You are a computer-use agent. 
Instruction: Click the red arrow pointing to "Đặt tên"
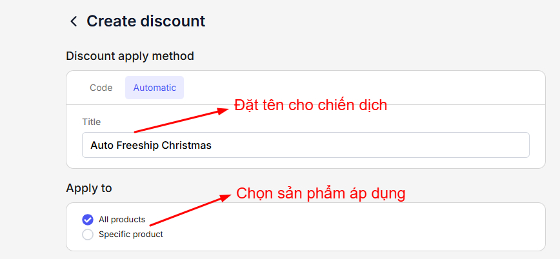pos(181,120)
